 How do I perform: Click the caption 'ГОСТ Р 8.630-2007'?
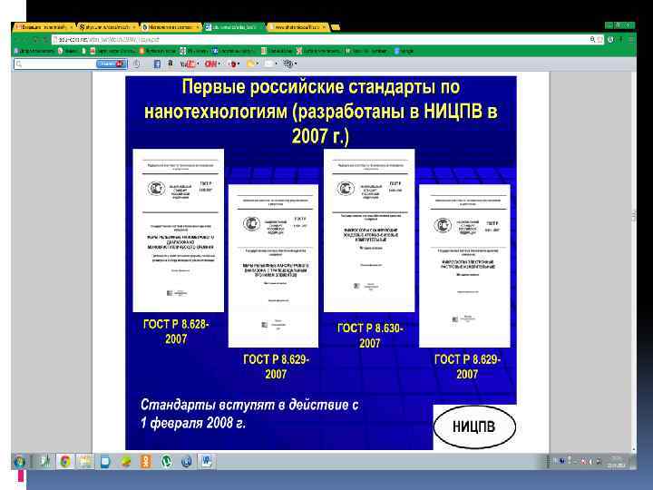point(370,336)
